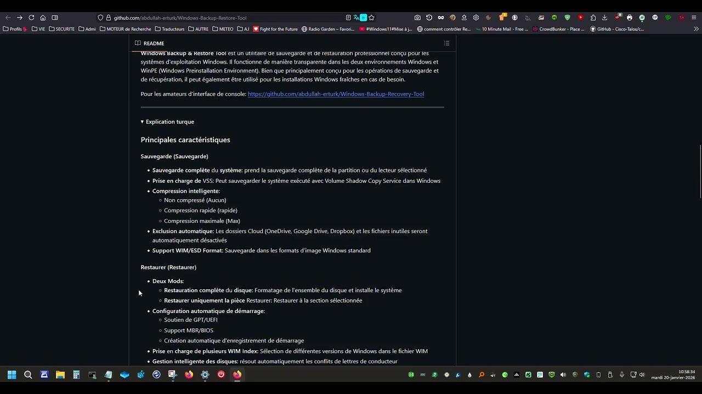Open File Explorer from taskbar
This screenshot has width=702, height=394.
(60, 375)
